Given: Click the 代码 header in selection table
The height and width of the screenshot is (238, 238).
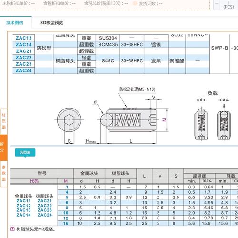Looking at the screenshot, I should pos(34,181).
